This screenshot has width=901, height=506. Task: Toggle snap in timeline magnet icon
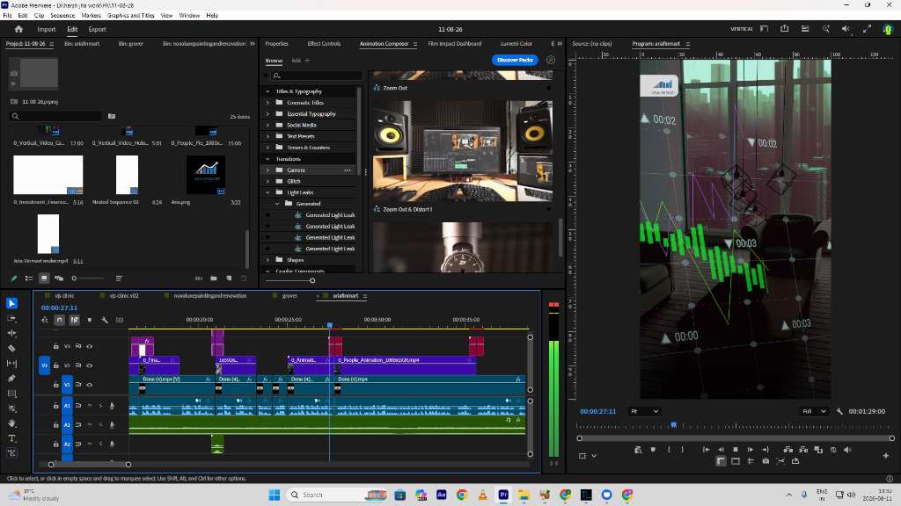(x=60, y=320)
